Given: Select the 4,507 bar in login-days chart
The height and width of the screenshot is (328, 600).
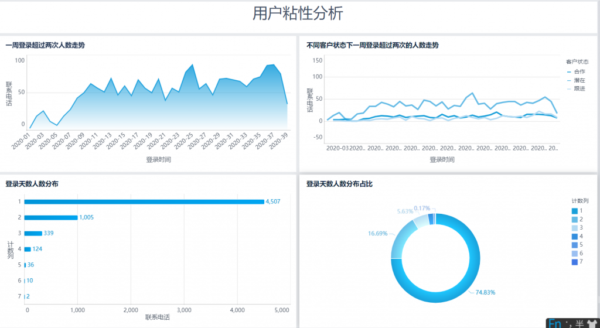Looking at the screenshot, I should pyautogui.click(x=144, y=201).
